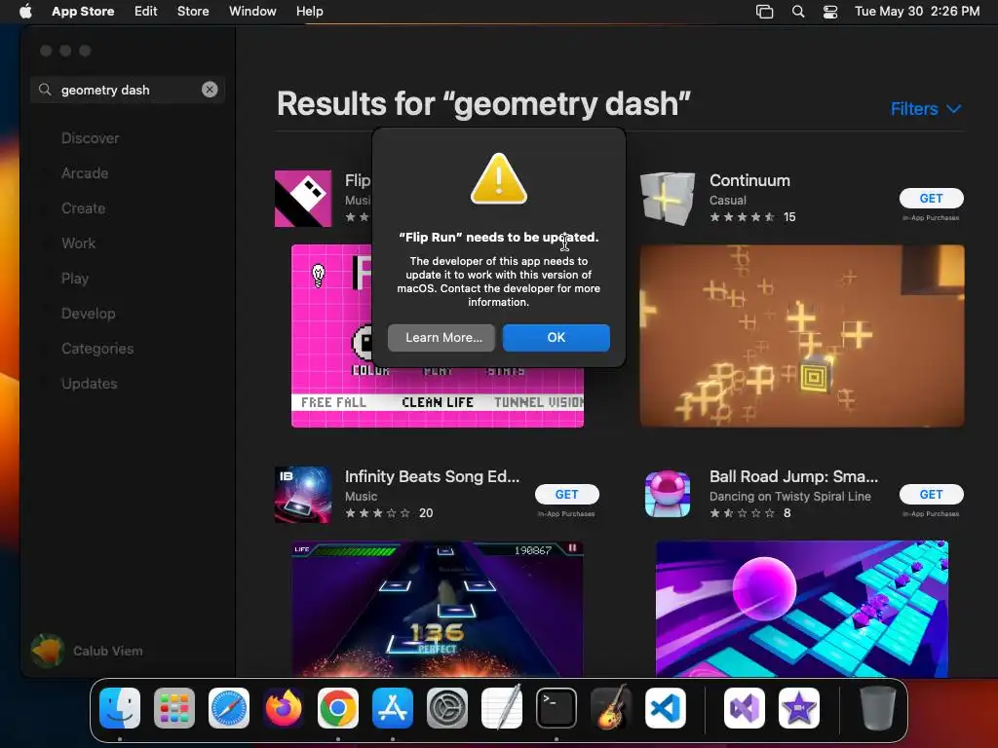Click the OK button in the alert
Screen dimensions: 998x748
point(556,337)
